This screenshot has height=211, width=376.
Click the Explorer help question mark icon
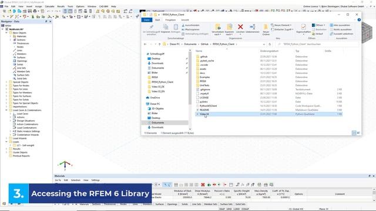click(x=359, y=20)
